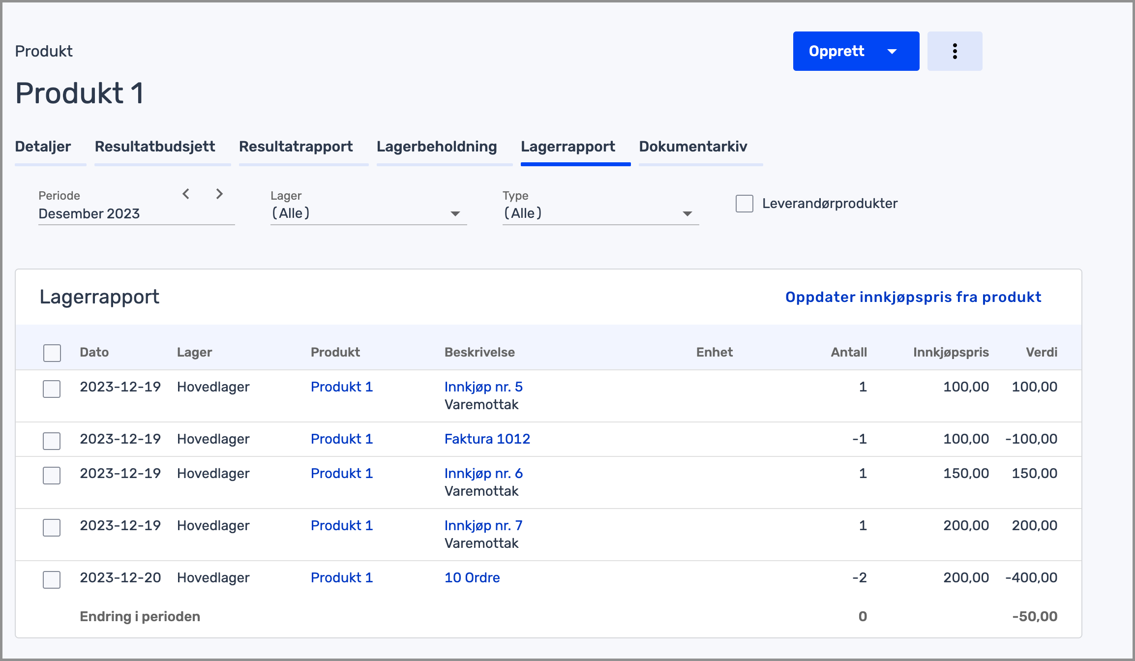This screenshot has height=661, width=1135.
Task: Open the Innkjøp nr. 7 link
Action: [x=483, y=526]
